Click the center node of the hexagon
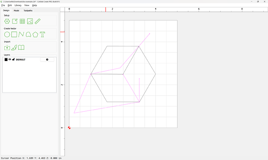The width and height of the screenshot is (268, 160). pos(123,74)
